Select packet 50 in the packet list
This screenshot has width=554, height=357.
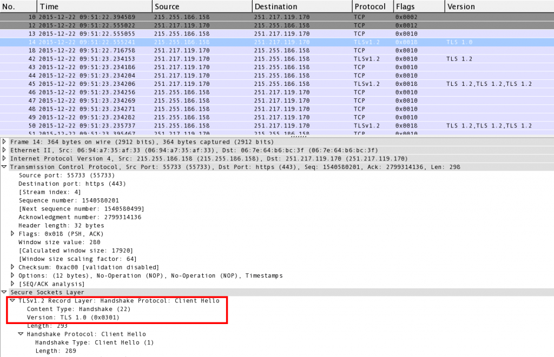click(x=162, y=125)
